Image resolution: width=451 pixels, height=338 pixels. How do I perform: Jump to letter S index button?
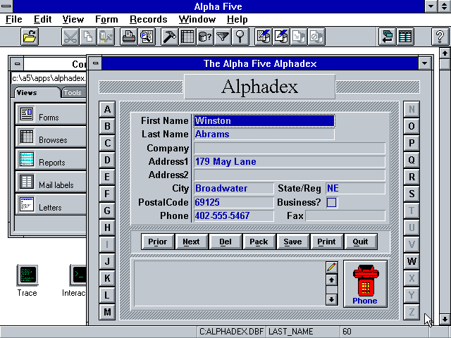tap(412, 194)
